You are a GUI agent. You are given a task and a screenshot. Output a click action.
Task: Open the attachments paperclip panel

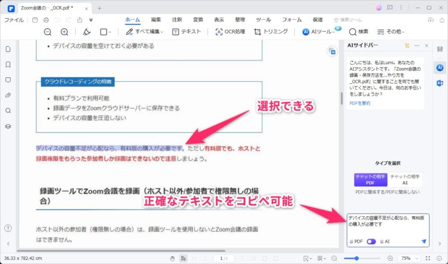(x=8, y=95)
